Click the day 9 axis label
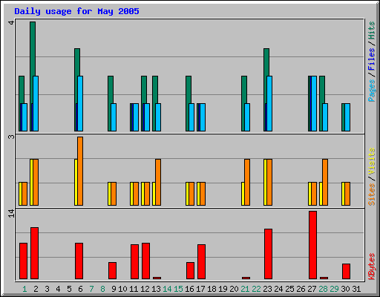This screenshot has width=380, height=297. pyautogui.click(x=114, y=289)
